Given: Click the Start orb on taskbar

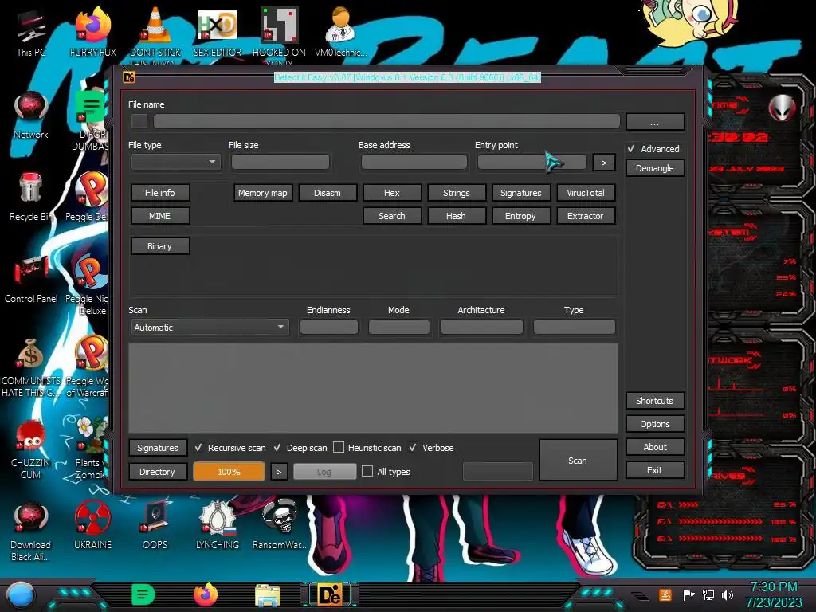Looking at the screenshot, I should point(21,595).
